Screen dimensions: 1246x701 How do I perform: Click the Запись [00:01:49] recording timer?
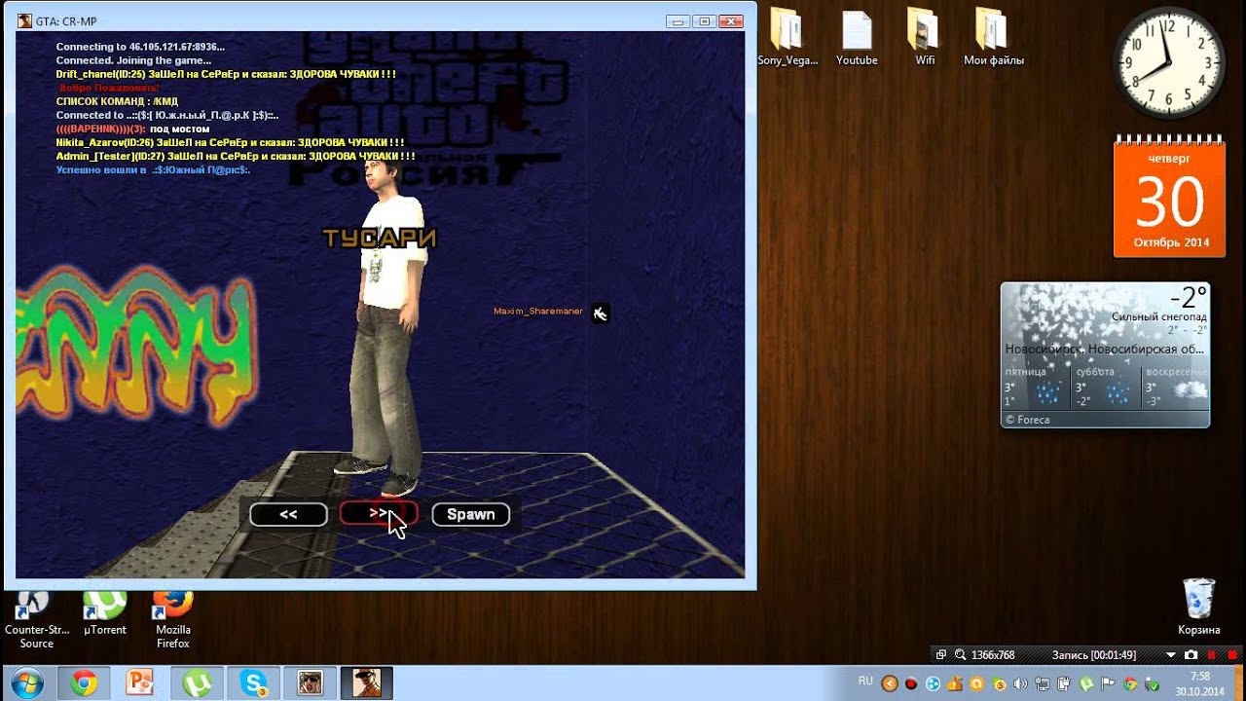1094,655
